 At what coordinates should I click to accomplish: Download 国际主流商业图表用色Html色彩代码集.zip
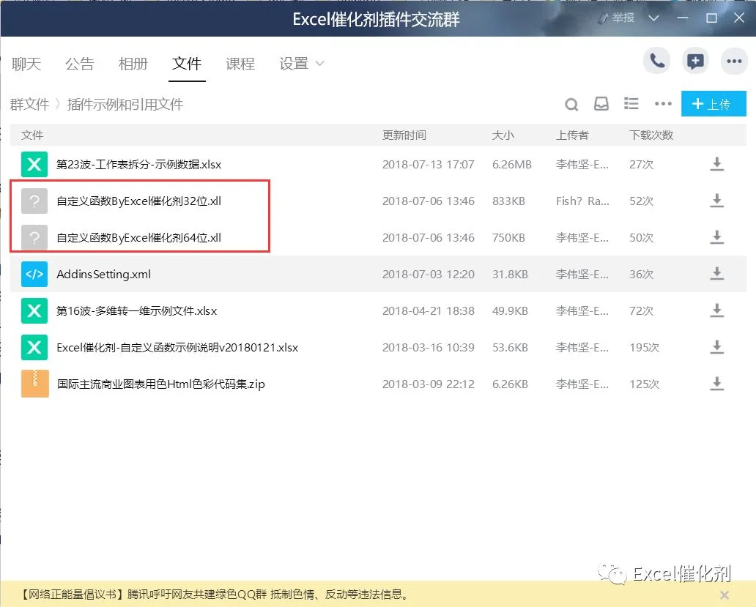717,384
